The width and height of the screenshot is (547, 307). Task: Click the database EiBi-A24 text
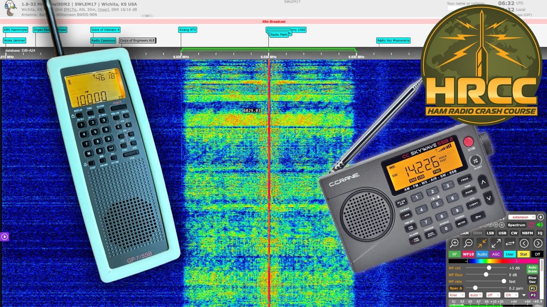coord(20,50)
